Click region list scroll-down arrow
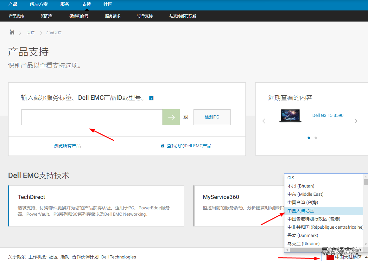This screenshot has width=368, height=261. point(366,244)
